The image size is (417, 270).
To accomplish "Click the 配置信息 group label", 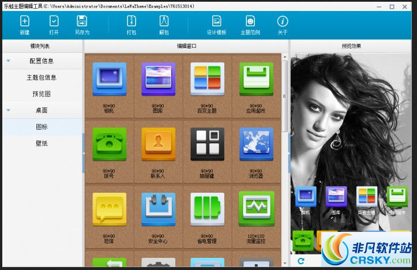I will point(42,61).
